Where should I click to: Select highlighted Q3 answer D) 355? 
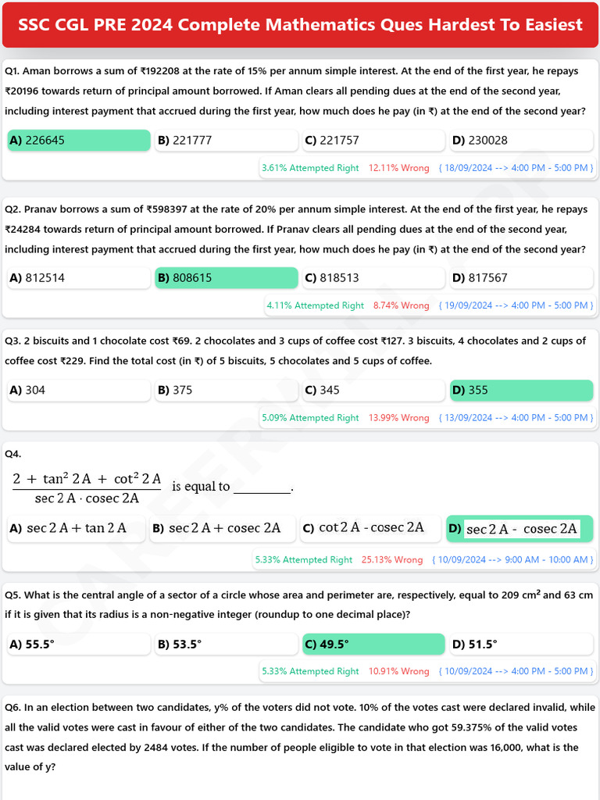click(x=521, y=391)
